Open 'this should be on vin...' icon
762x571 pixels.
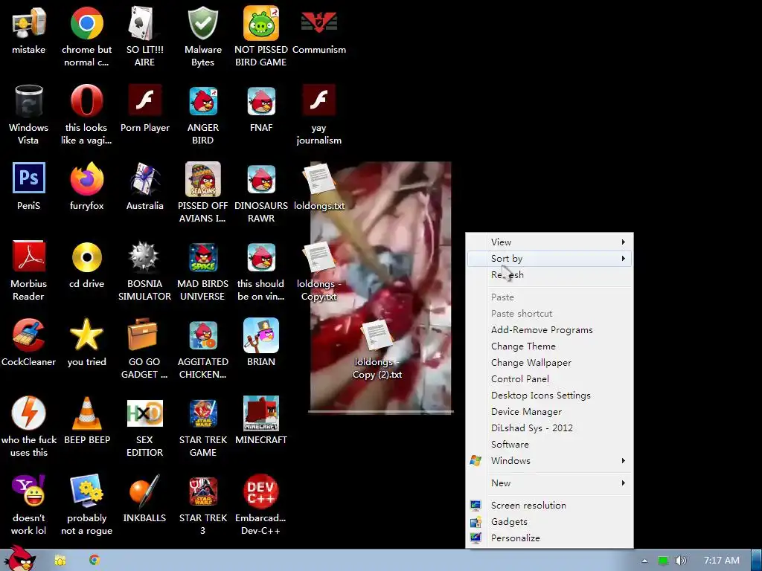[261, 257]
